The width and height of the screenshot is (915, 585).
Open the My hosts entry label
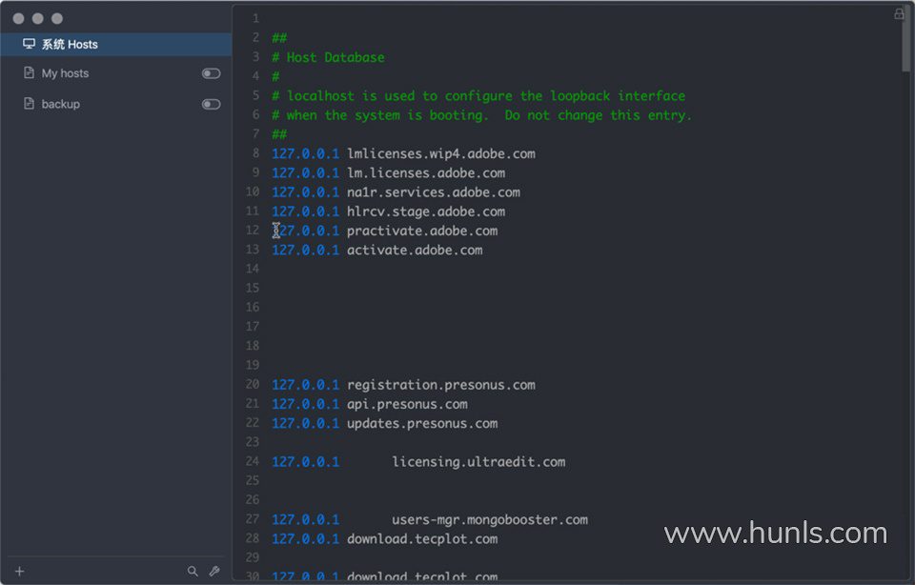(65, 73)
